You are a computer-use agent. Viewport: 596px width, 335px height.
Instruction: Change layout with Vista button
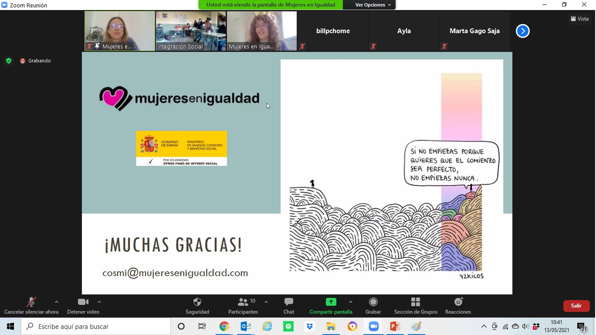[579, 19]
